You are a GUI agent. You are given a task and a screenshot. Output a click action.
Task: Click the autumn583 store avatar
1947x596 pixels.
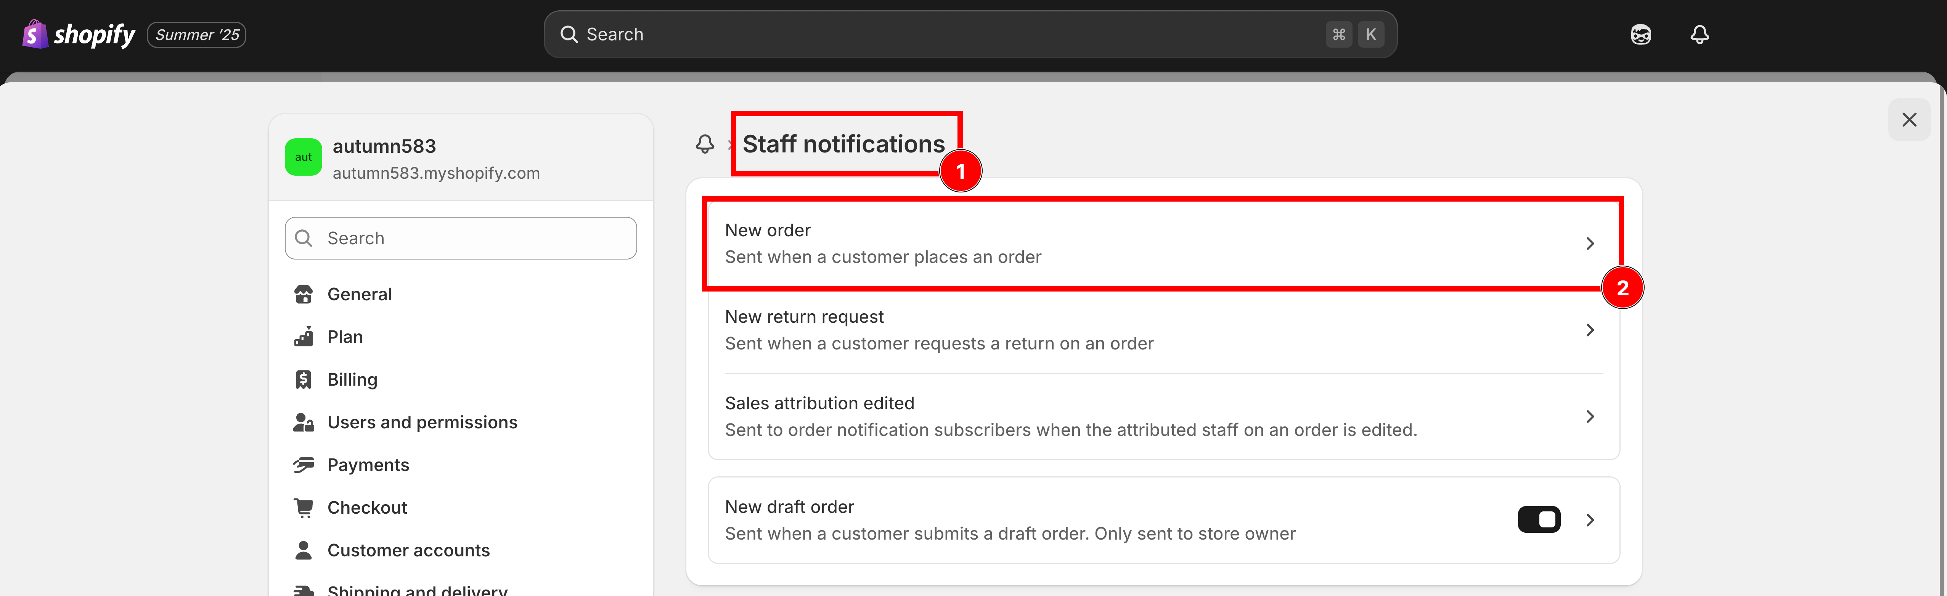coord(303,157)
